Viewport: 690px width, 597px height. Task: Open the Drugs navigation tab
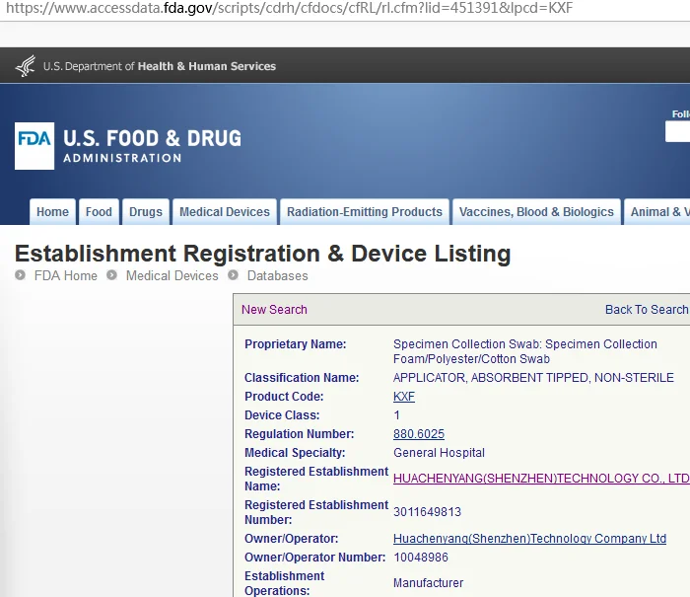point(146,212)
